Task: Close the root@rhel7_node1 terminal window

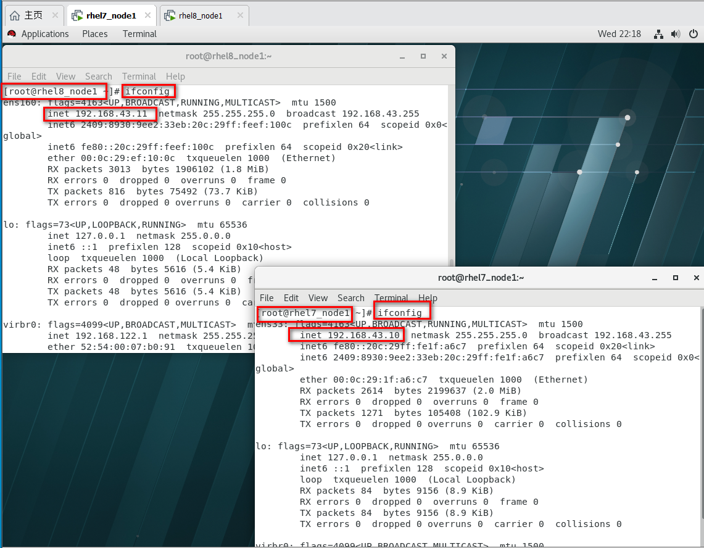Action: point(697,278)
